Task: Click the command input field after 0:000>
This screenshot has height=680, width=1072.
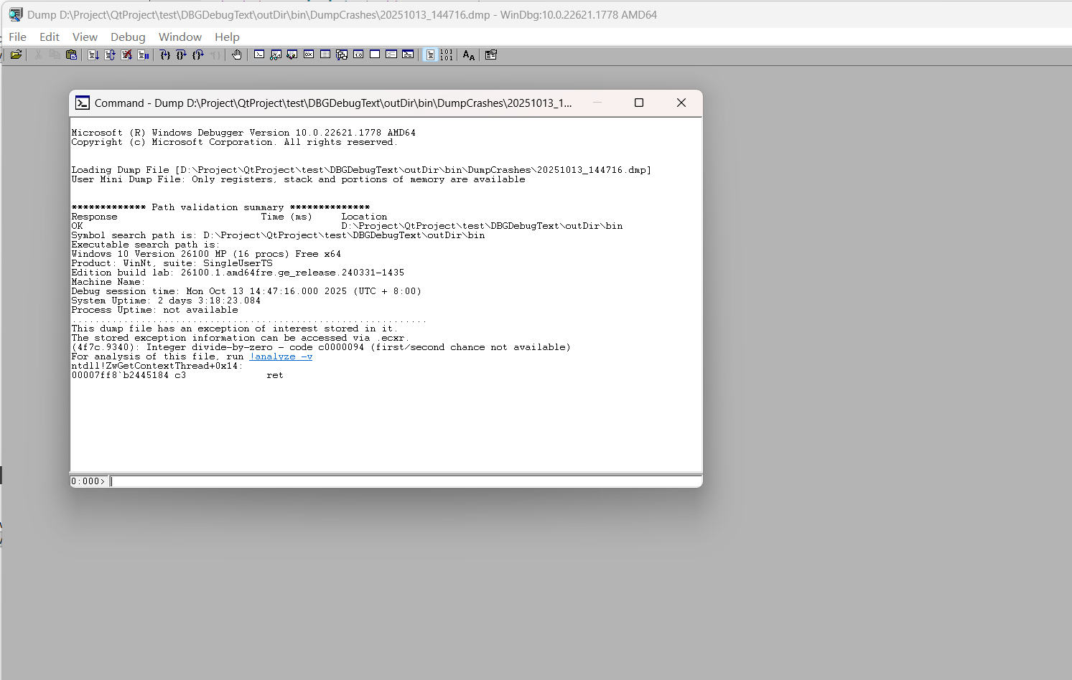Action: (x=405, y=481)
